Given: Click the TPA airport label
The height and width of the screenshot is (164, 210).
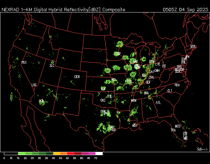Looking at the screenshot, I should point(173,130).
